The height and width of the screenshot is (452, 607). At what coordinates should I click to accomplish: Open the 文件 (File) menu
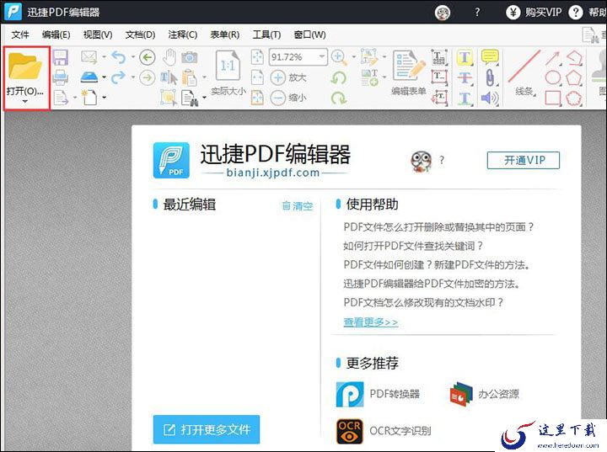click(x=20, y=35)
